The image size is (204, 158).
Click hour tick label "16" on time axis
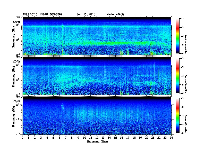tap(122, 138)
